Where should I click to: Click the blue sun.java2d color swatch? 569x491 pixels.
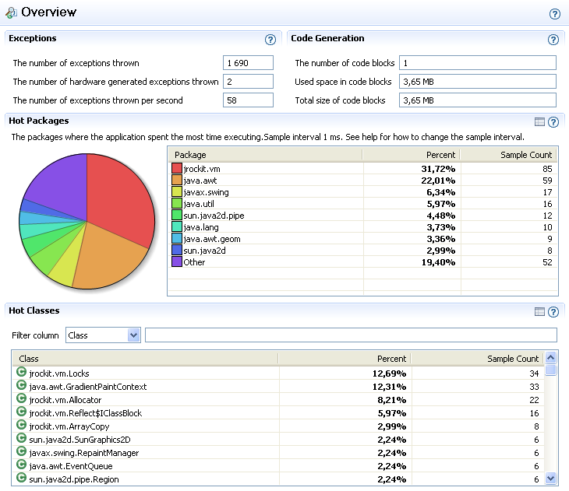pos(177,250)
